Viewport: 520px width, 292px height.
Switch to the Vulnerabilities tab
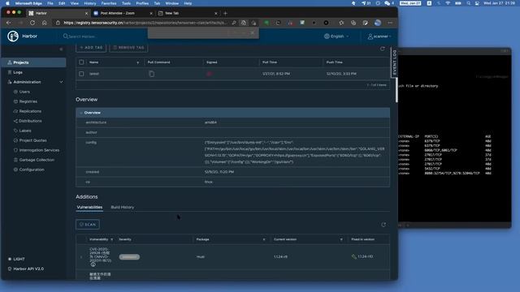coord(89,208)
